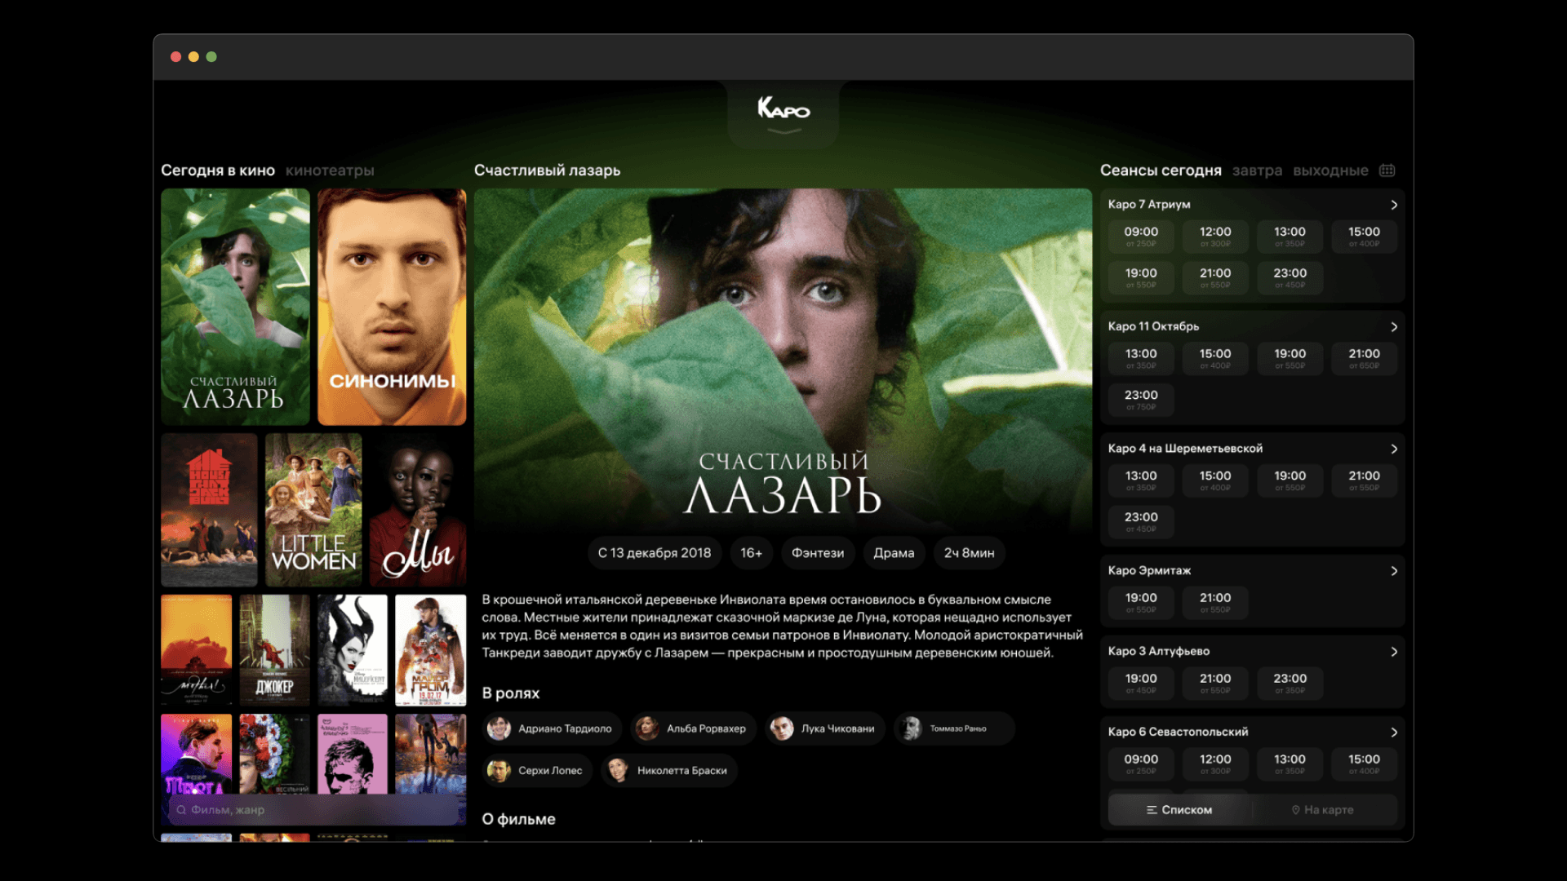Select the Сеансы сегодня tab
This screenshot has width=1567, height=881.
pos(1161,170)
